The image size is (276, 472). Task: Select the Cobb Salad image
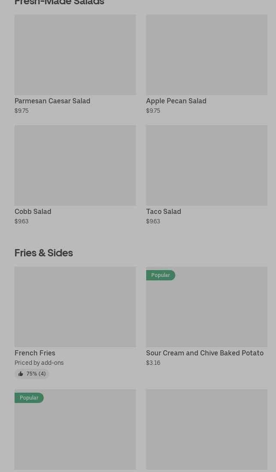pos(75,165)
